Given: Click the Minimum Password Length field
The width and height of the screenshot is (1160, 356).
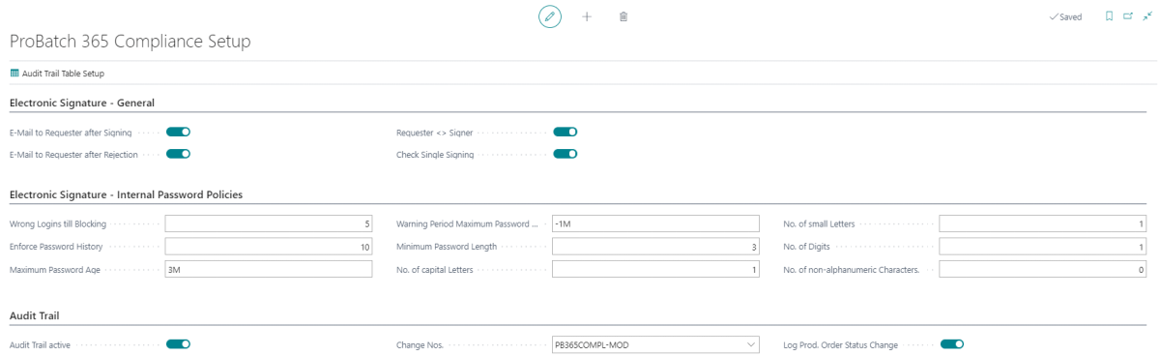Looking at the screenshot, I should pos(655,247).
